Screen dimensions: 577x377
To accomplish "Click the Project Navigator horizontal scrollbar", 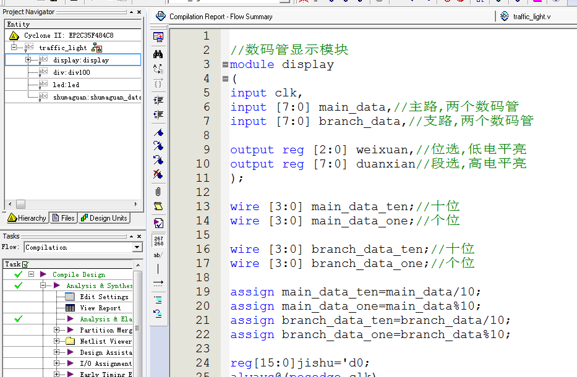I will [74, 204].
